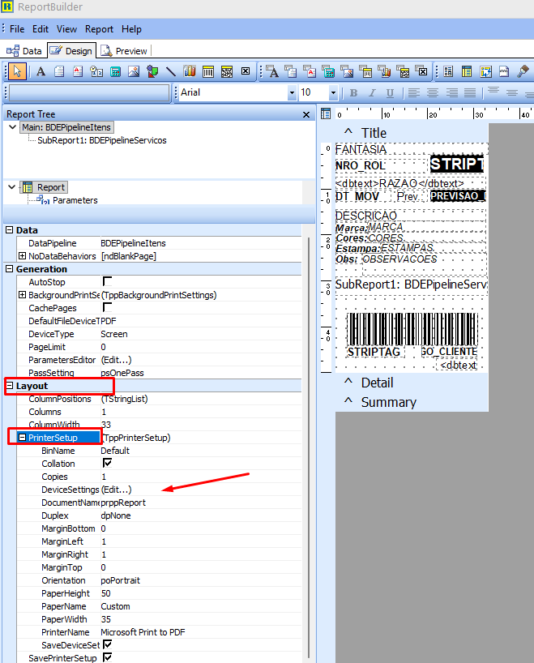Enable the CachePages checkbox
Screen dimensions: 534x663
pos(106,308)
